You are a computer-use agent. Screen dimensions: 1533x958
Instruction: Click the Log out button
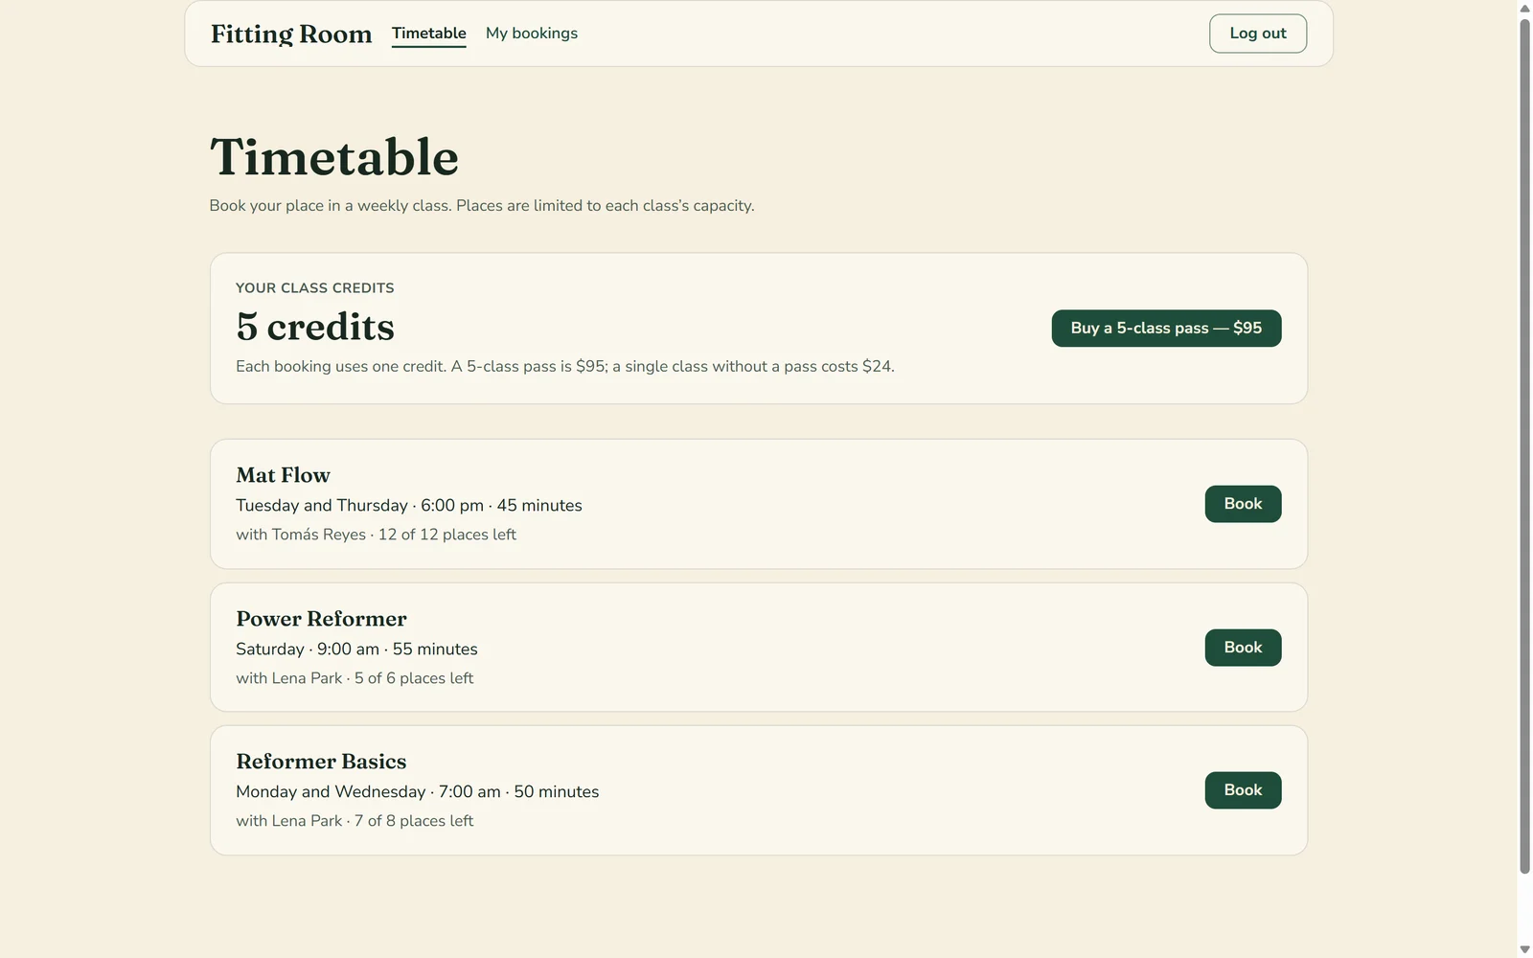tap(1258, 34)
